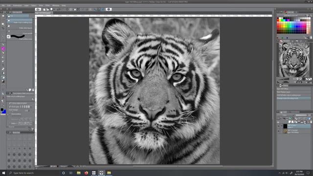Screen dimensions: 313x176
Task: Open the Animation menu
Action: point(18,5)
